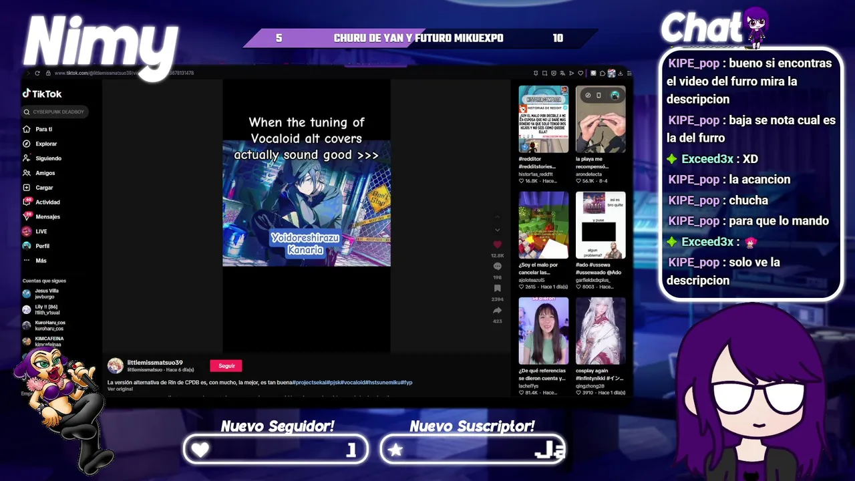
Task: Open video comments bubble icon
Action: [x=497, y=267]
